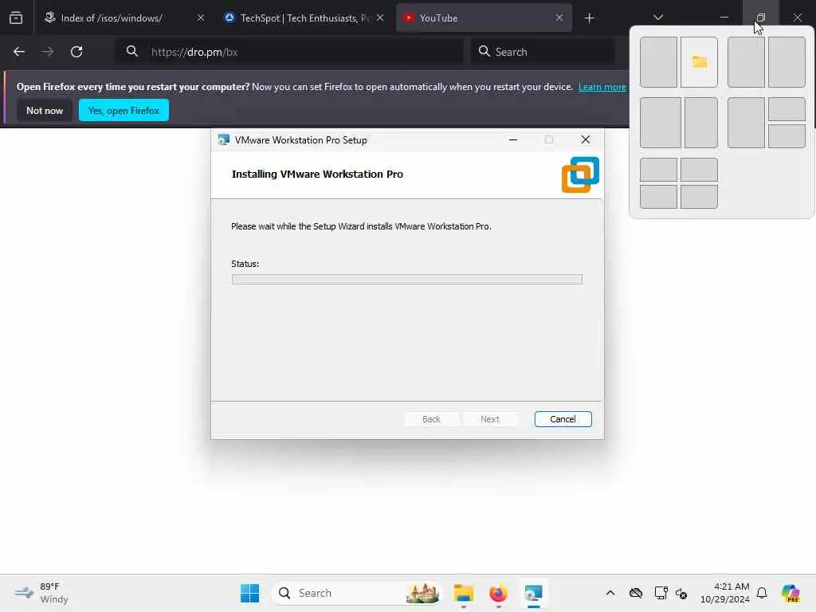Image resolution: width=816 pixels, height=612 pixels.
Task: Snap window to left half, equal split layout
Action: tap(658, 62)
